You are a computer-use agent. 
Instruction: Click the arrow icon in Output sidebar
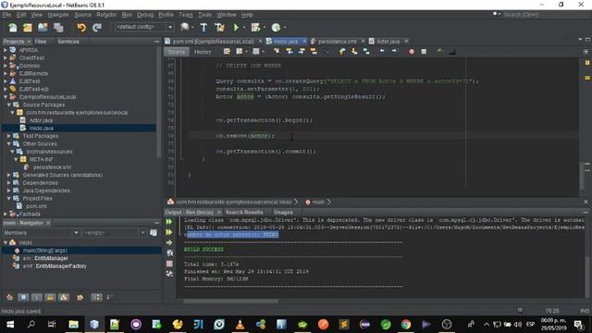point(169,242)
